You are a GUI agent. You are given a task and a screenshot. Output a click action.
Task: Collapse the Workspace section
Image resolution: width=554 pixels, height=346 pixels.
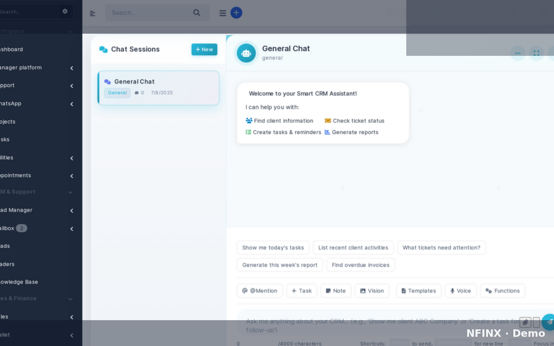70,32
